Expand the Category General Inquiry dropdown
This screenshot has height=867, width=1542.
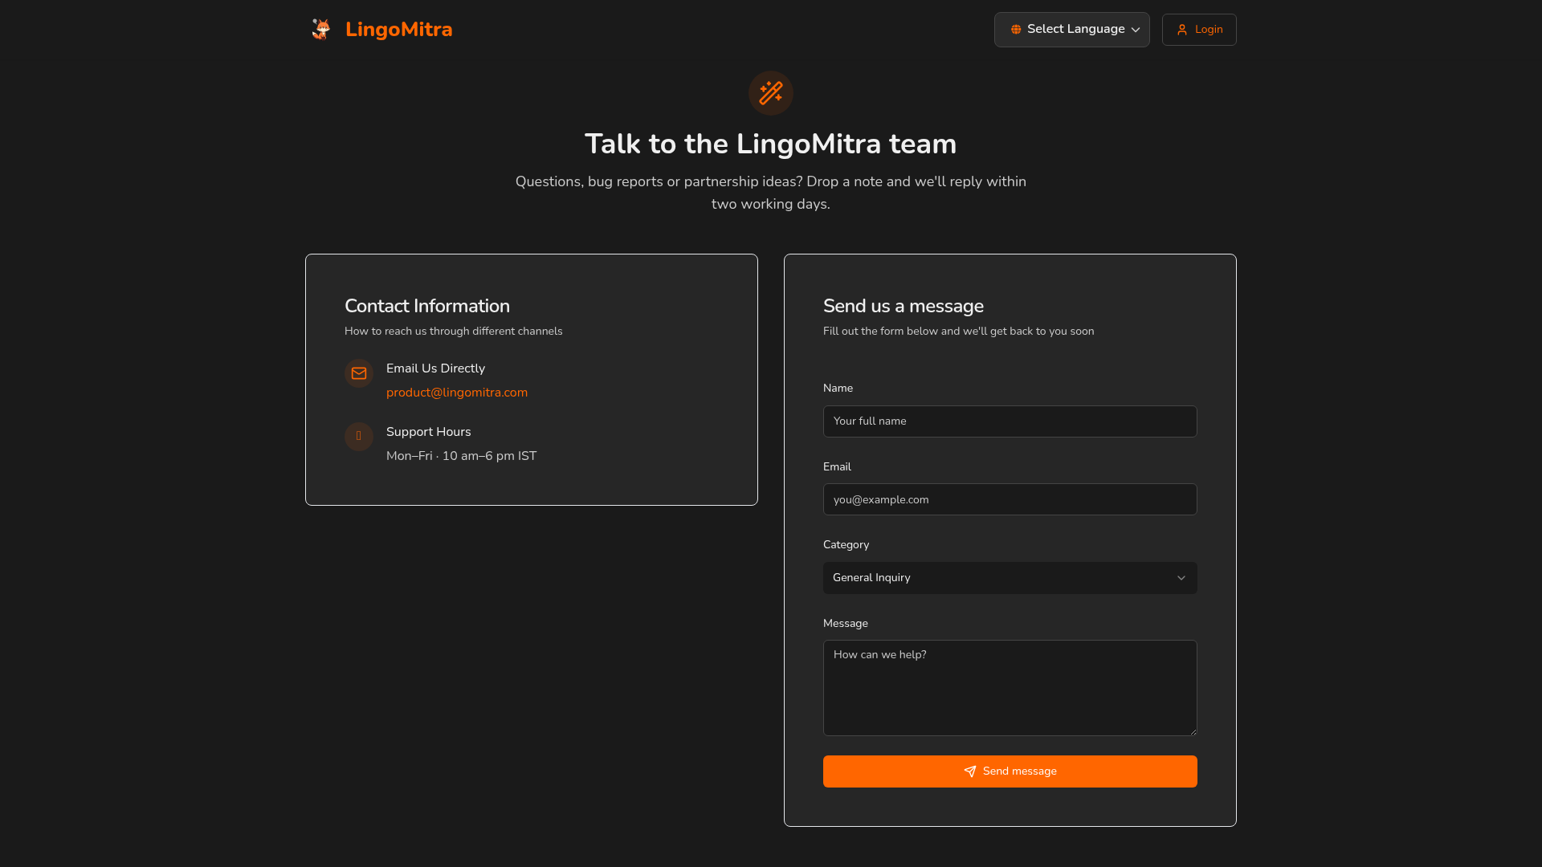coord(1010,578)
